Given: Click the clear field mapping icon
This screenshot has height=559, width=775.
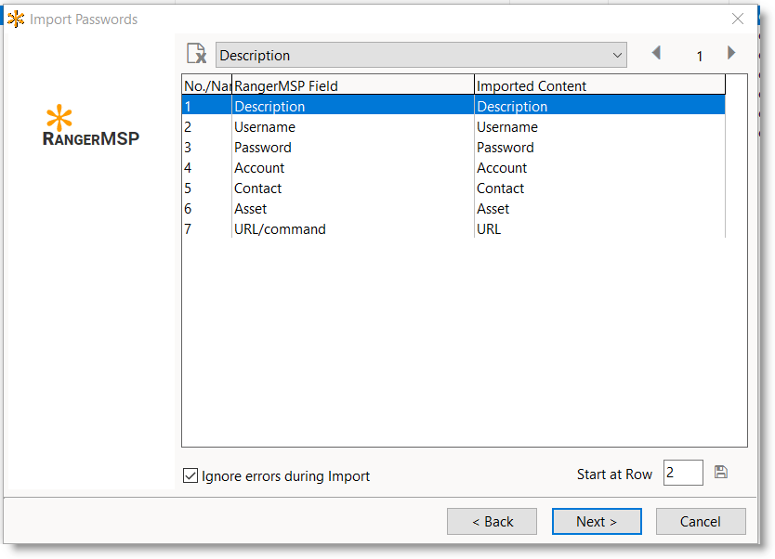Looking at the screenshot, I should [x=196, y=55].
